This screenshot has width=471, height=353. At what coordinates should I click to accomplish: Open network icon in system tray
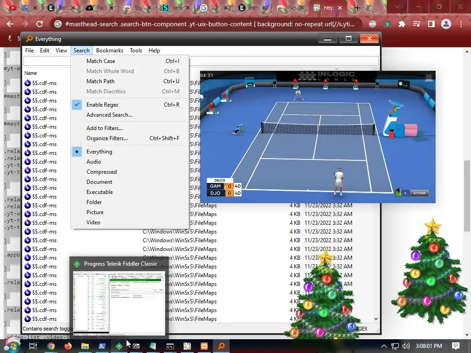tap(395, 346)
